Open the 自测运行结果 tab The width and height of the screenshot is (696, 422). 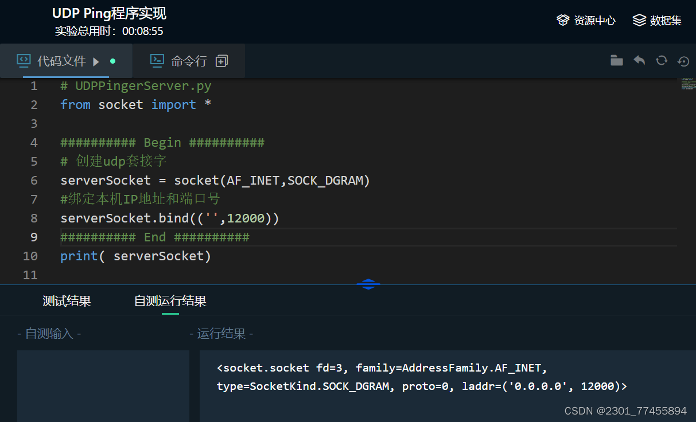coord(170,300)
